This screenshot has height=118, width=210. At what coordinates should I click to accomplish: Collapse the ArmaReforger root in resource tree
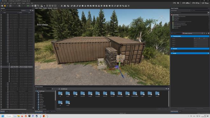click(36, 91)
